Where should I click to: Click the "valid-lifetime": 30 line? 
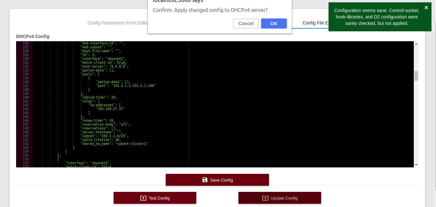101,140
